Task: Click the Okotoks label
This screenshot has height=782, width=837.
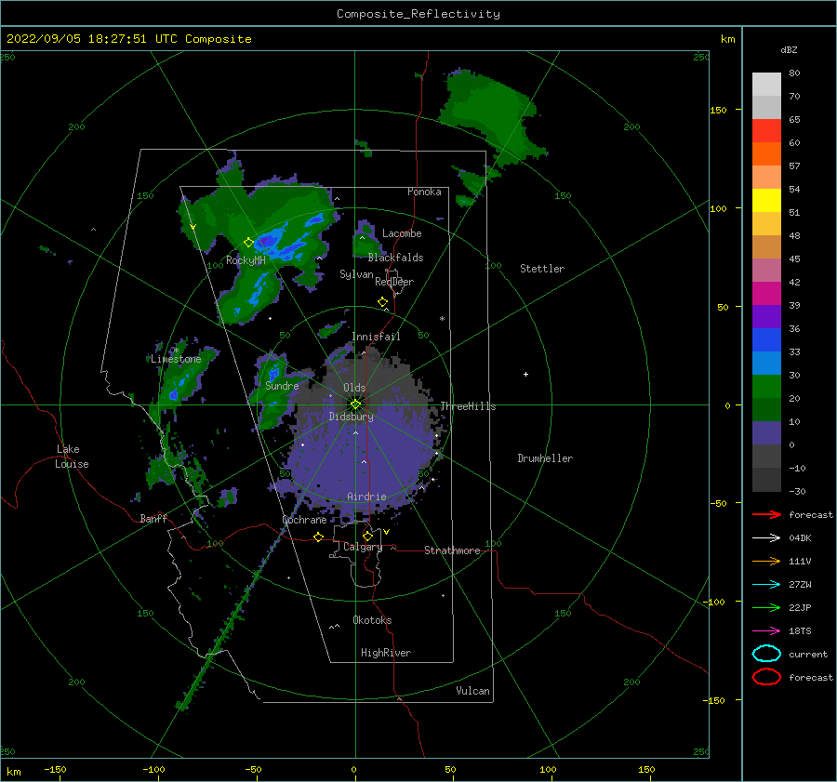Action: [372, 620]
